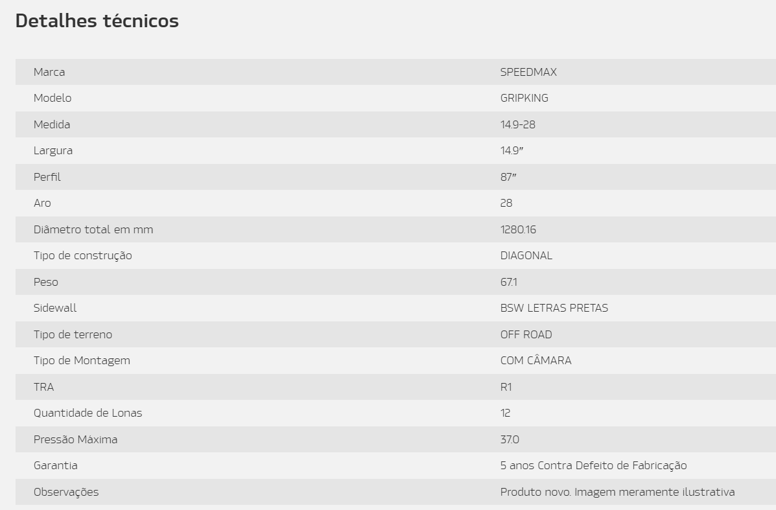
Task: Click the GRIPKING model value
Action: click(x=524, y=99)
